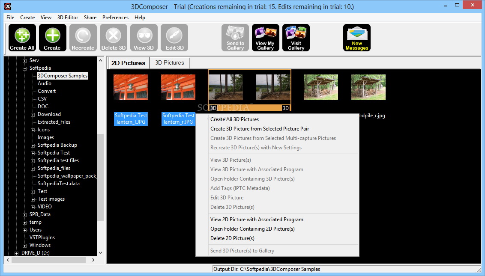The image size is (485, 276).
Task: Expand the VIDEO folder node
Action: tap(33, 207)
